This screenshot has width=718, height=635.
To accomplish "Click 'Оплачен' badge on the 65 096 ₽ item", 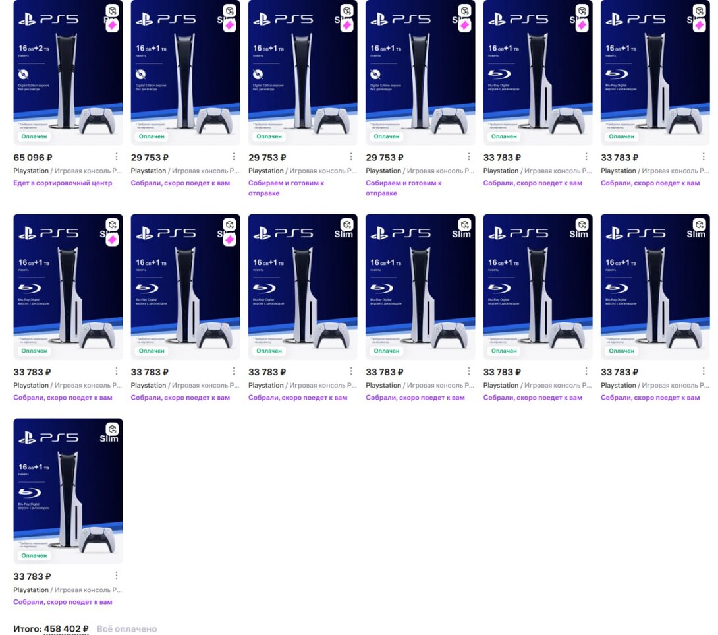I will pos(34,136).
